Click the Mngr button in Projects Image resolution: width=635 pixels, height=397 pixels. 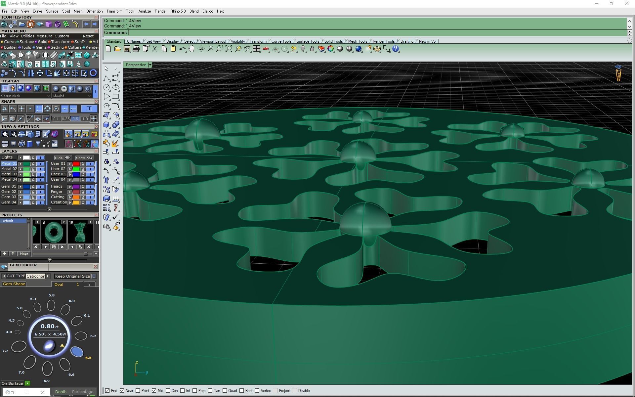tap(24, 254)
